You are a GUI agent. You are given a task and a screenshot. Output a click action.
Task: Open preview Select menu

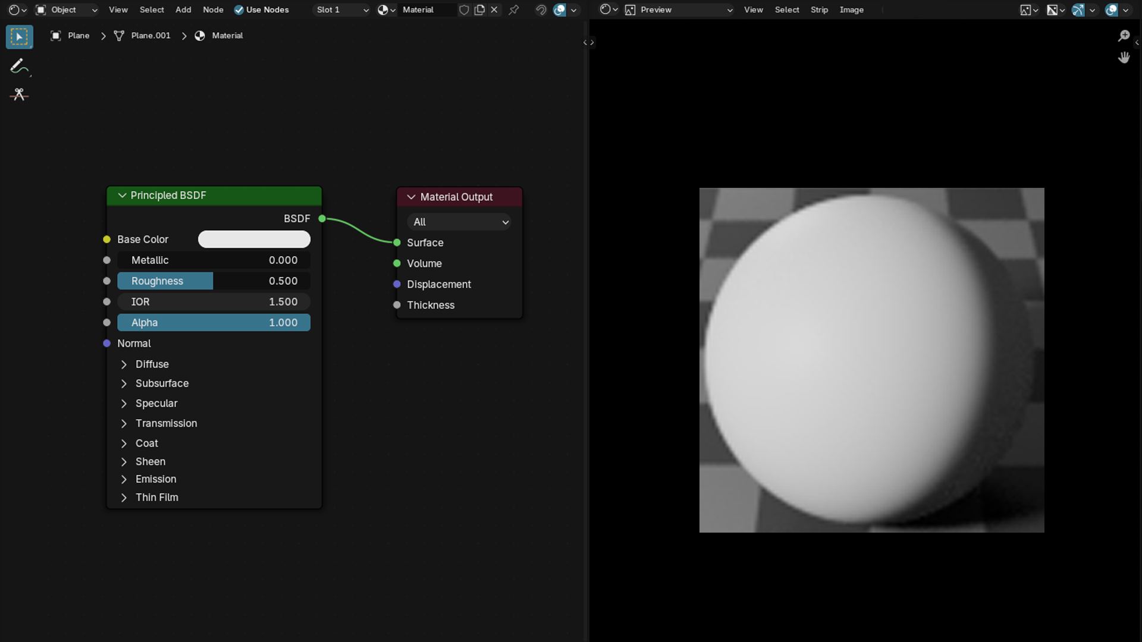(x=787, y=10)
